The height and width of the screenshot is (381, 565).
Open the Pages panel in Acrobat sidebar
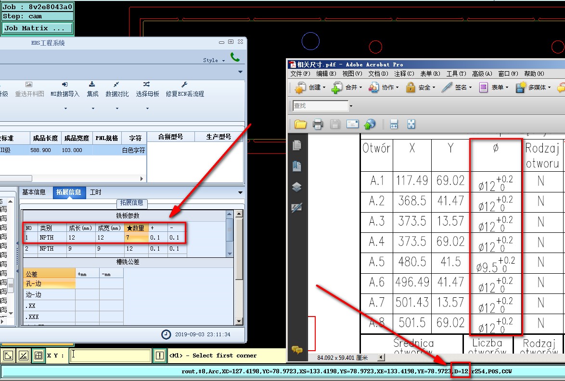(x=297, y=145)
